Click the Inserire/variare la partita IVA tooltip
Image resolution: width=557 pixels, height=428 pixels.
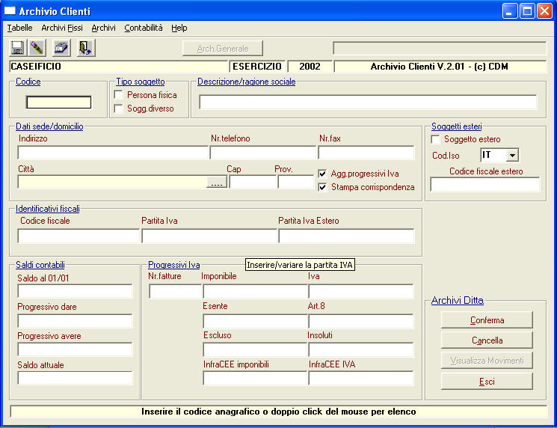pos(300,265)
